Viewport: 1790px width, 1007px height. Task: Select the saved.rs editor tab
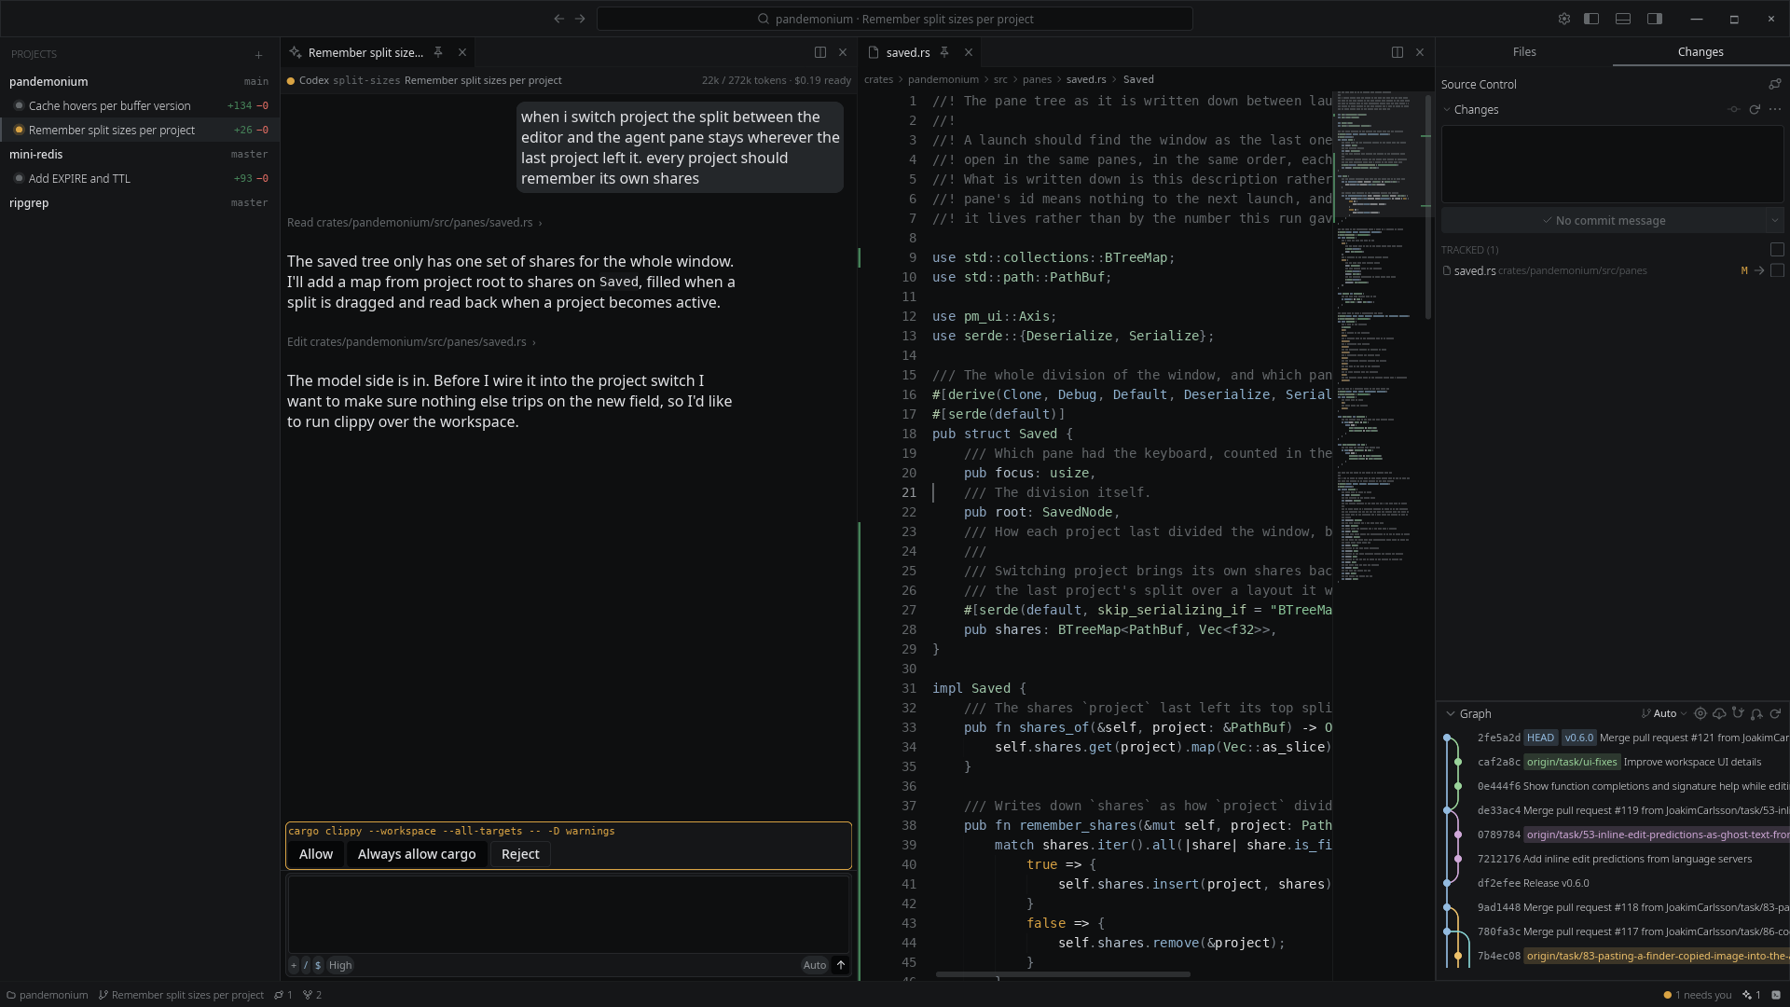point(908,52)
